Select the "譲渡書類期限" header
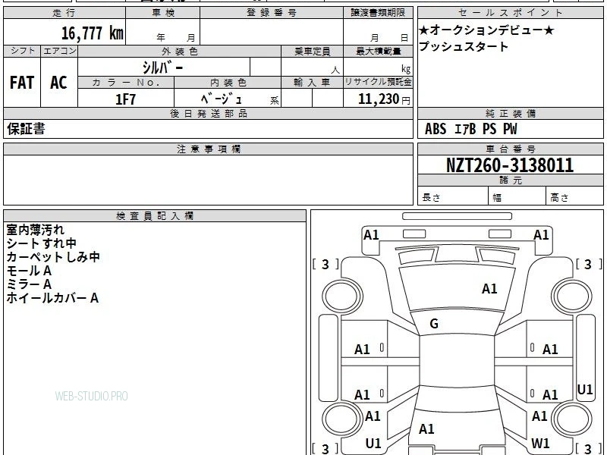This screenshot has height=455, width=607. [x=378, y=13]
